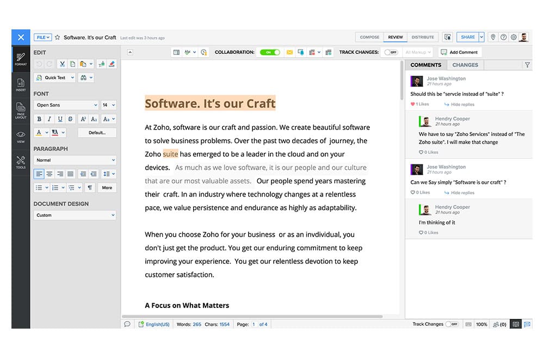Image resolution: width=544 pixels, height=358 pixels.
Task: Open the PAGE LAYOUT sidebar panel
Action: (x=21, y=110)
